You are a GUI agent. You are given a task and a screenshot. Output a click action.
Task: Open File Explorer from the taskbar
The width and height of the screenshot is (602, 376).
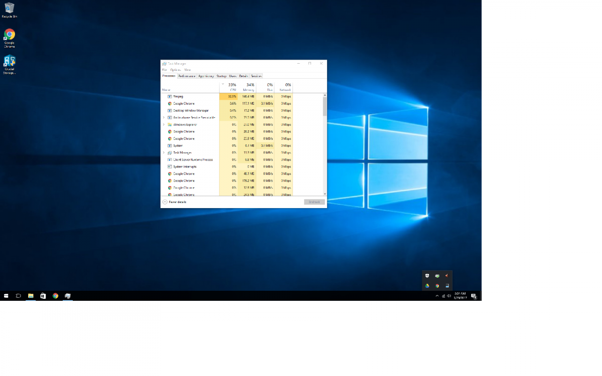pyautogui.click(x=31, y=296)
